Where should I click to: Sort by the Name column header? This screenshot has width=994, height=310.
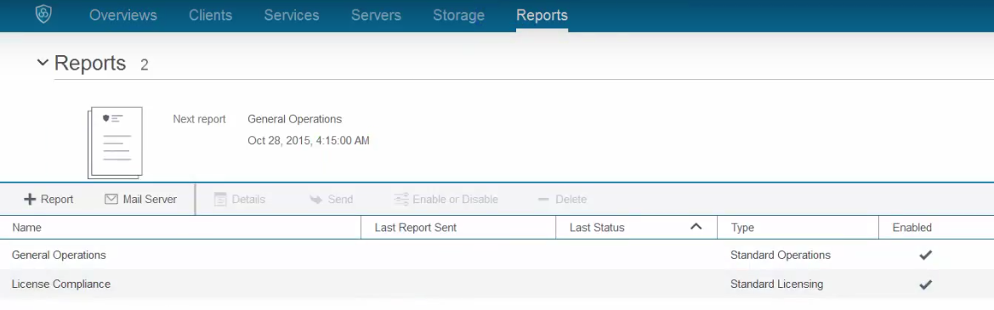[x=26, y=228]
